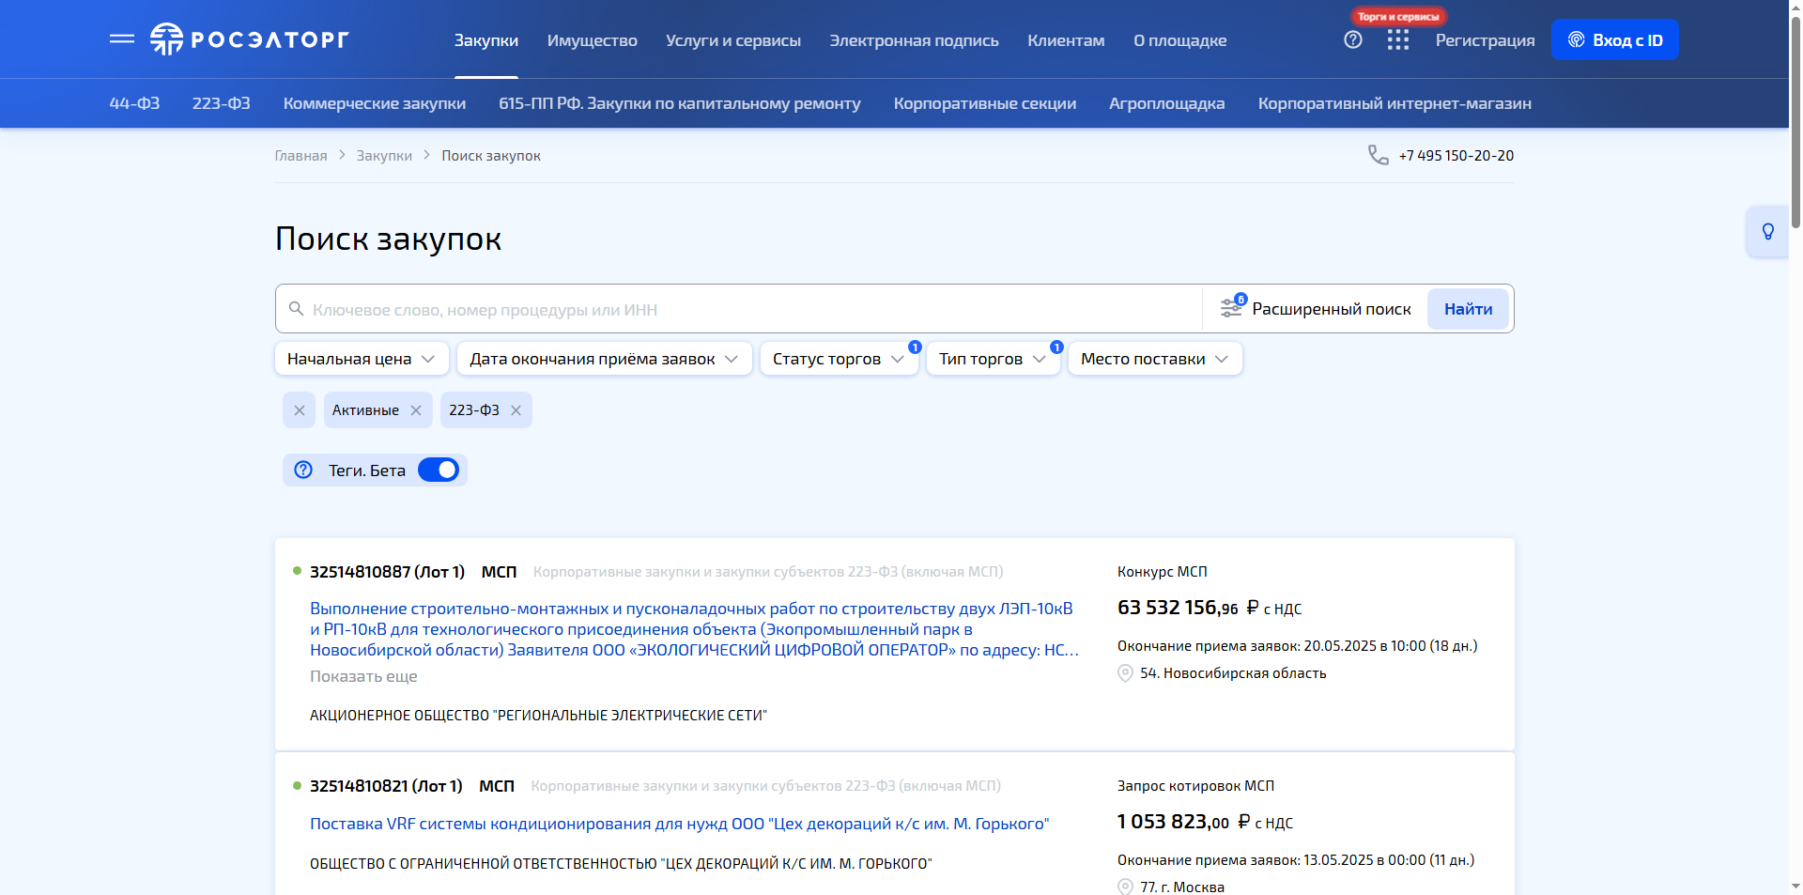Image resolution: width=1803 pixels, height=895 pixels.
Task: Open the Электронная подпись menu item
Action: click(915, 40)
